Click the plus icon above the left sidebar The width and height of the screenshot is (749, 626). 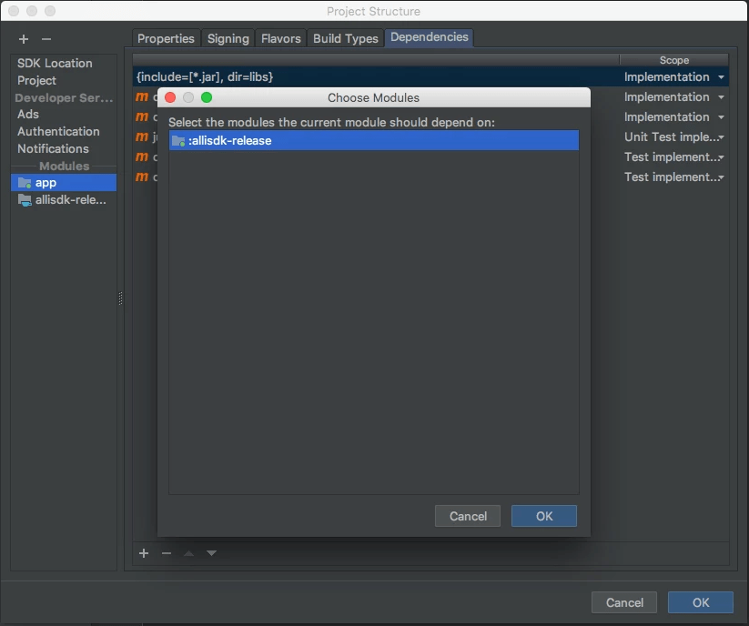(23, 39)
